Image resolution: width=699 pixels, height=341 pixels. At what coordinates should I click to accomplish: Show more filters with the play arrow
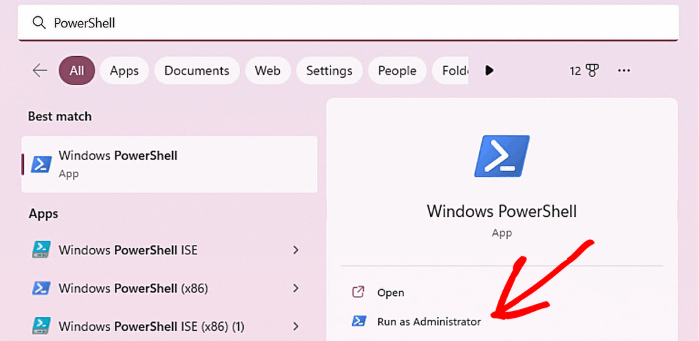click(x=489, y=70)
